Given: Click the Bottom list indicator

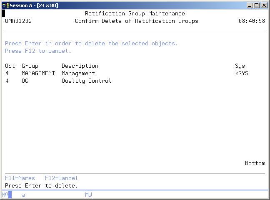Looking at the screenshot, I should click(255, 163).
